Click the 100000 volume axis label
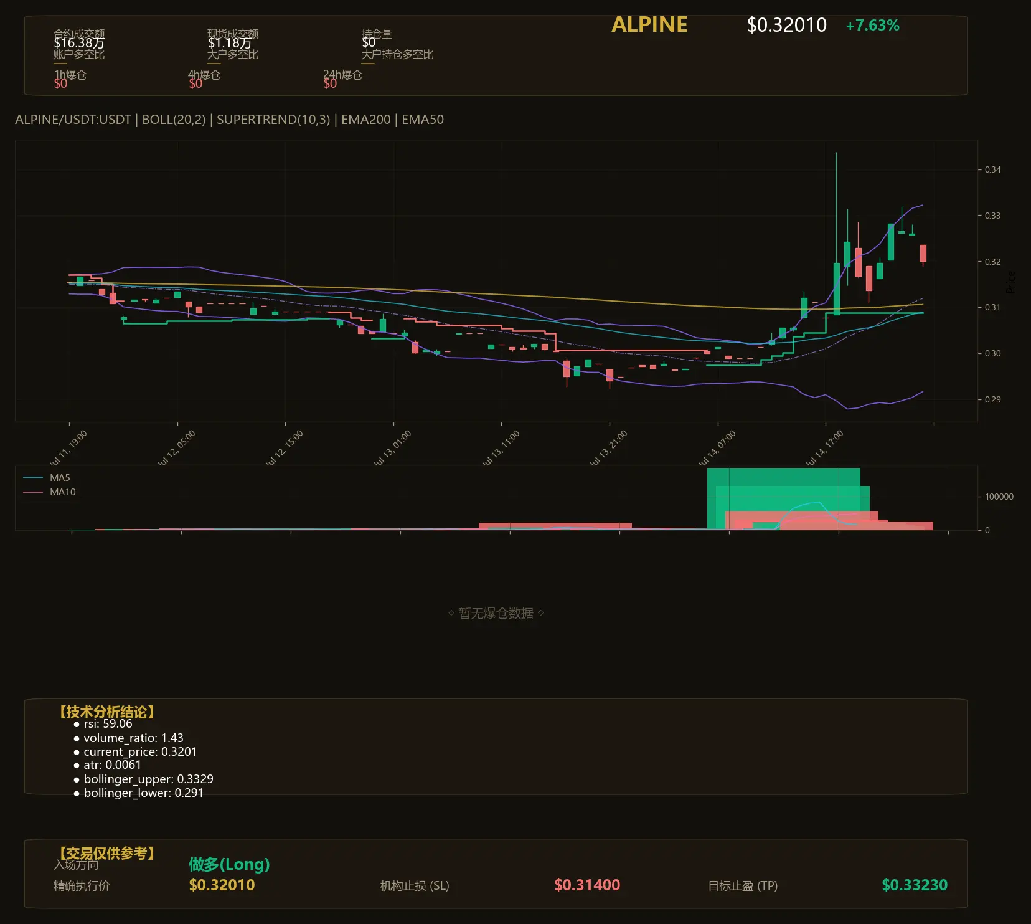 coord(999,497)
